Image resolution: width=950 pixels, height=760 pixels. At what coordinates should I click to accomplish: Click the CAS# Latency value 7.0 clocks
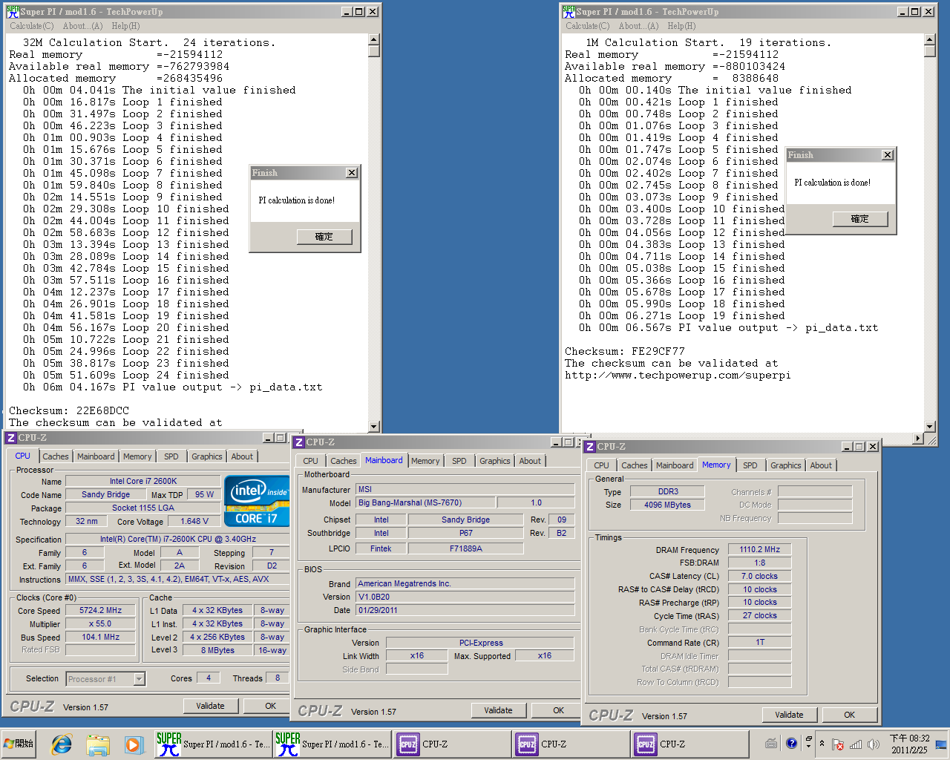(760, 577)
